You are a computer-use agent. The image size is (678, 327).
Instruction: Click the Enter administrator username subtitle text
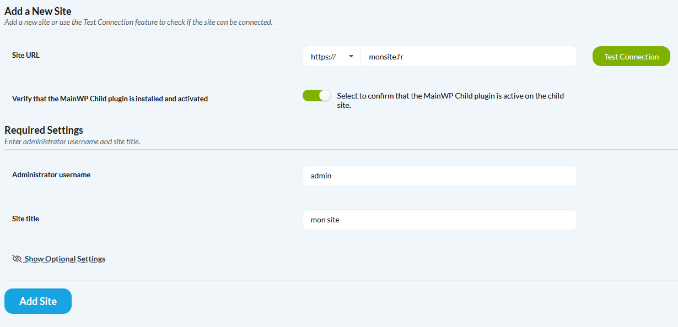pyautogui.click(x=72, y=141)
